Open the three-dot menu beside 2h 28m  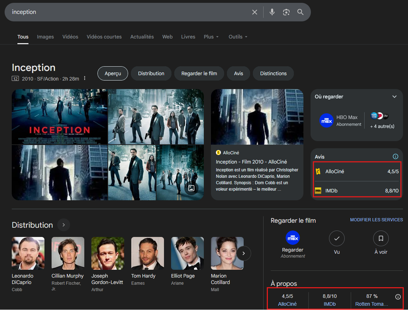[x=85, y=78]
